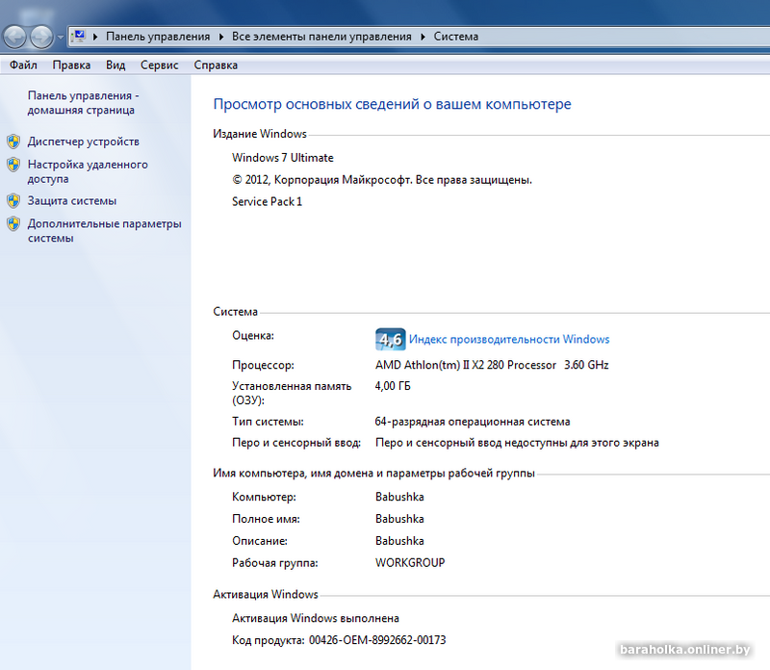Viewport: 770px width, 670px height.
Task: Expand arrow after Все элементы панели управления
Action: 423,37
